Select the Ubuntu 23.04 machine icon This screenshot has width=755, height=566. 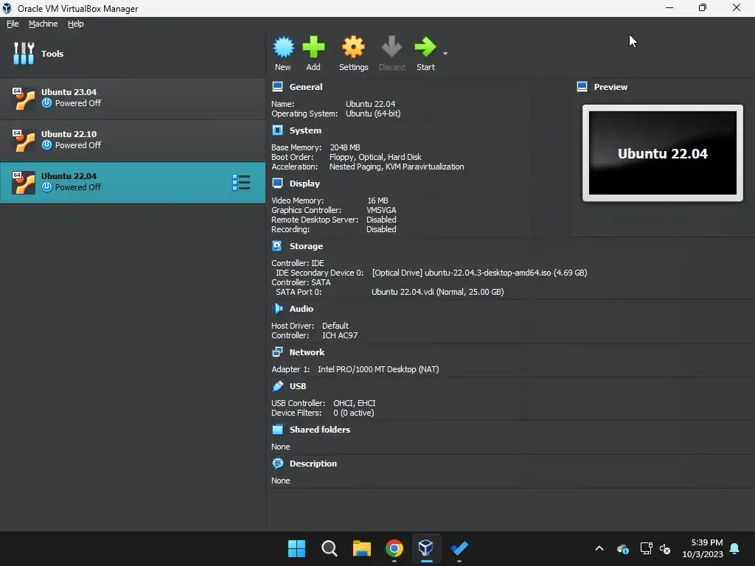(24, 98)
